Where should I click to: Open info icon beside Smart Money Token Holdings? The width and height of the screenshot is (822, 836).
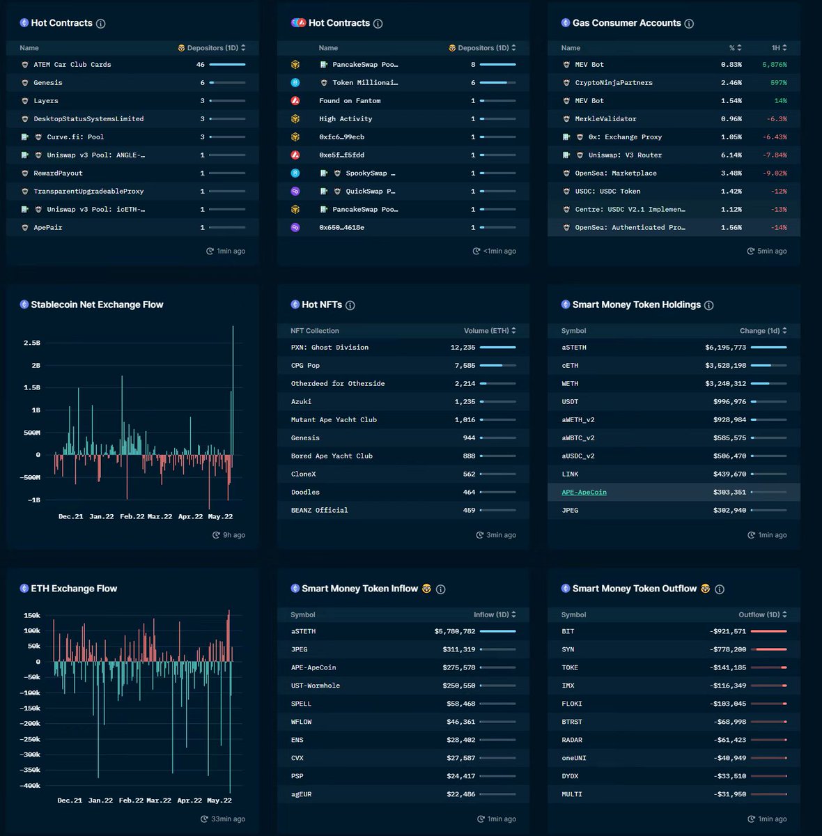(709, 305)
